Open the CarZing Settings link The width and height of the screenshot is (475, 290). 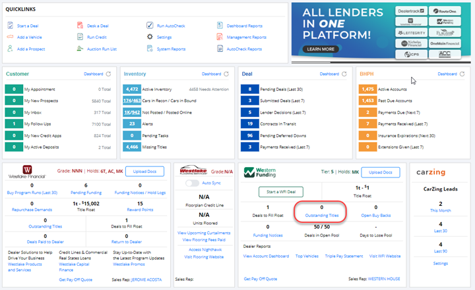pyautogui.click(x=441, y=264)
